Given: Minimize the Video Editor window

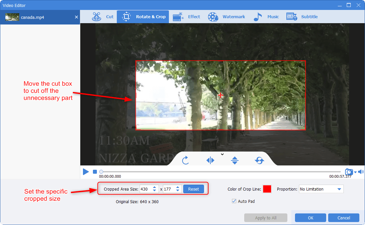Looking at the screenshot, I should [x=340, y=5].
